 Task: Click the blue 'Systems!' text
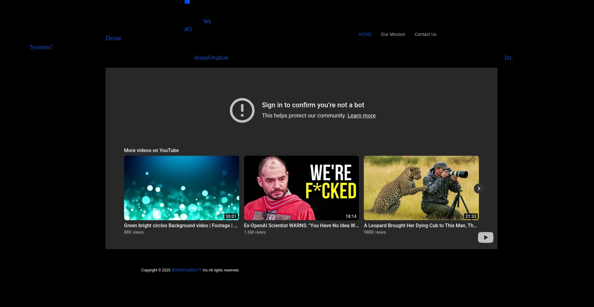click(x=41, y=47)
